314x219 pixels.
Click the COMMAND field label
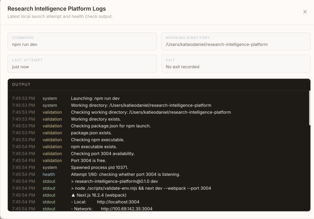[x=23, y=38]
